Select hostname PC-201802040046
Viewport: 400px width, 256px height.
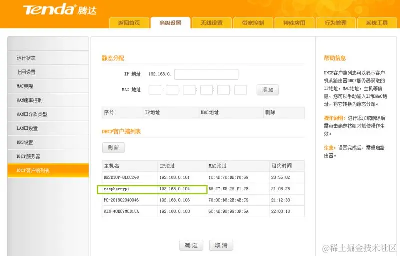(x=121, y=200)
